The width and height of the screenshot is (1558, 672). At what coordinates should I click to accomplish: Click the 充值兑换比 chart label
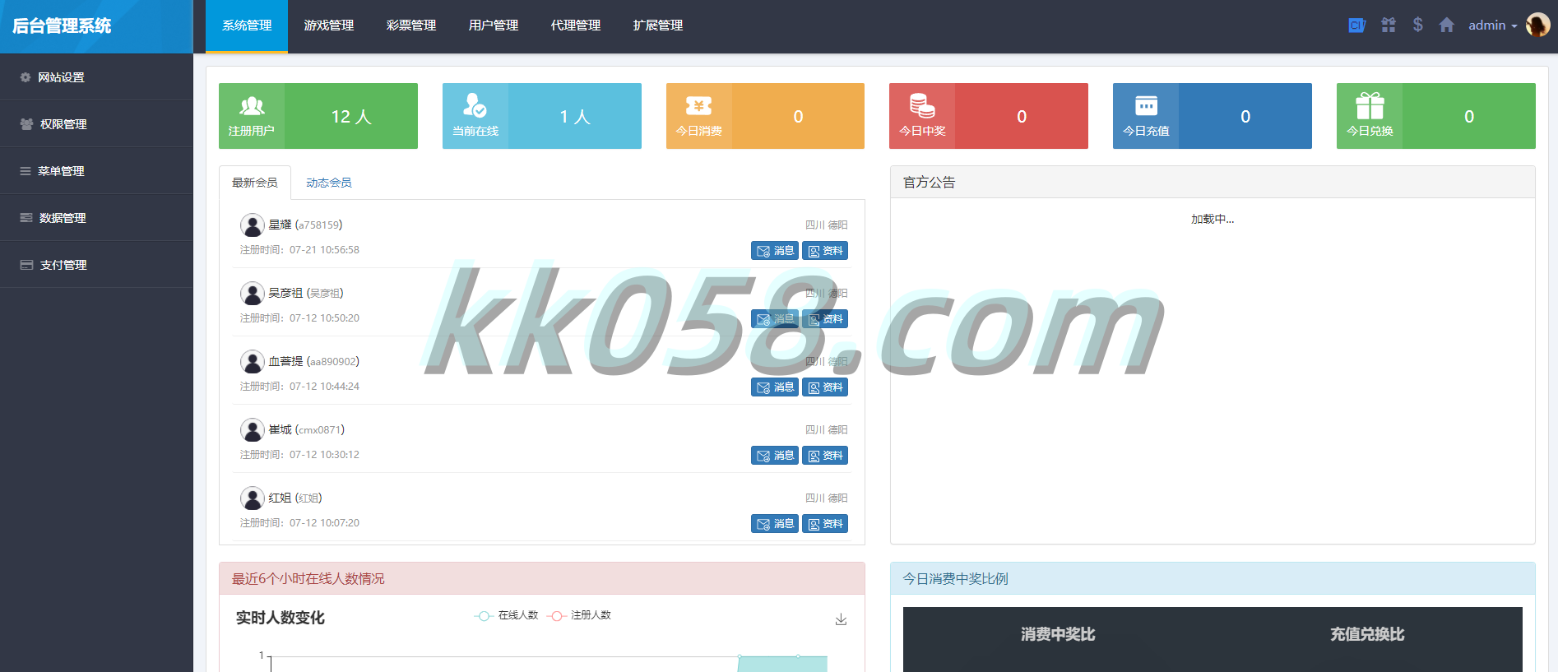tap(1367, 634)
